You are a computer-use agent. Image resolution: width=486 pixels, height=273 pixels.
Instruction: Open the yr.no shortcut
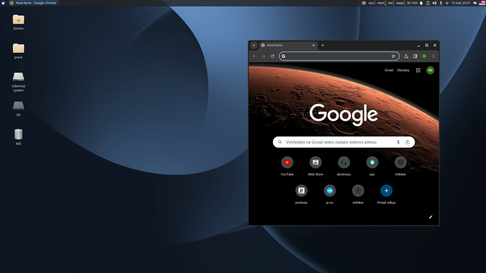330,194
